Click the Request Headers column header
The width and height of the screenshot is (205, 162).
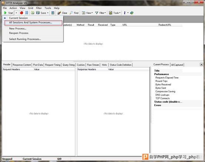pyautogui.click(x=11, y=69)
